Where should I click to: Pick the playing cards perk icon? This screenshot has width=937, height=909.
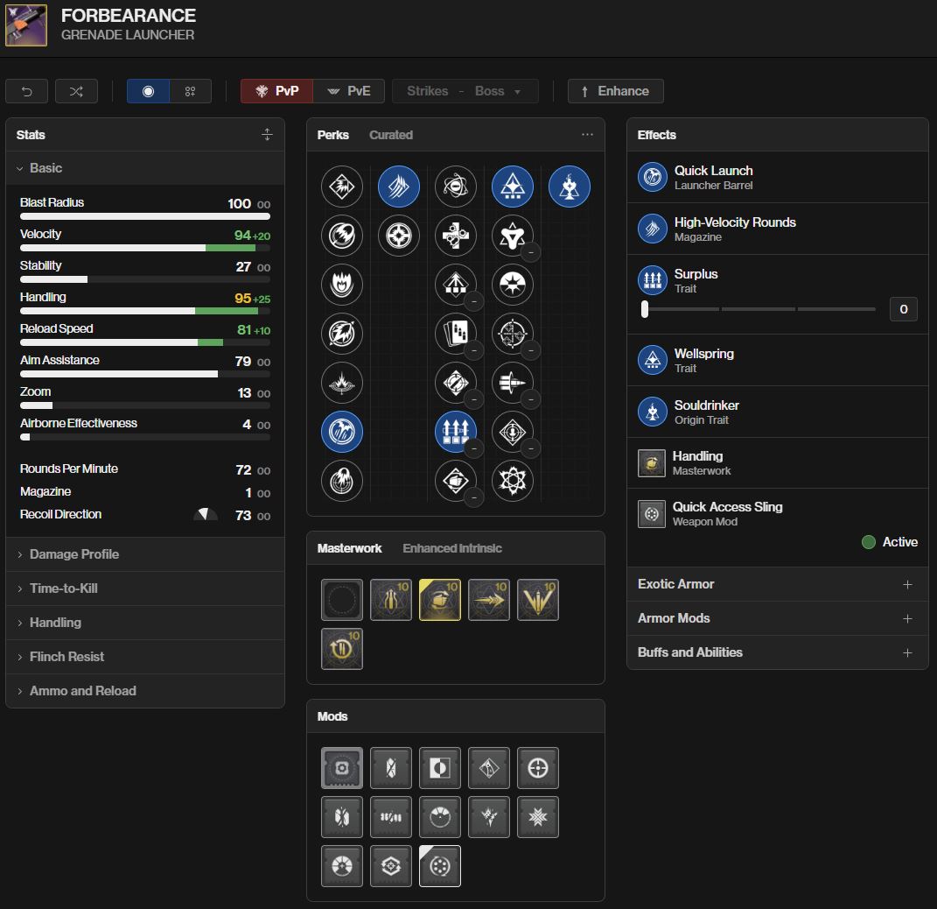click(x=455, y=334)
